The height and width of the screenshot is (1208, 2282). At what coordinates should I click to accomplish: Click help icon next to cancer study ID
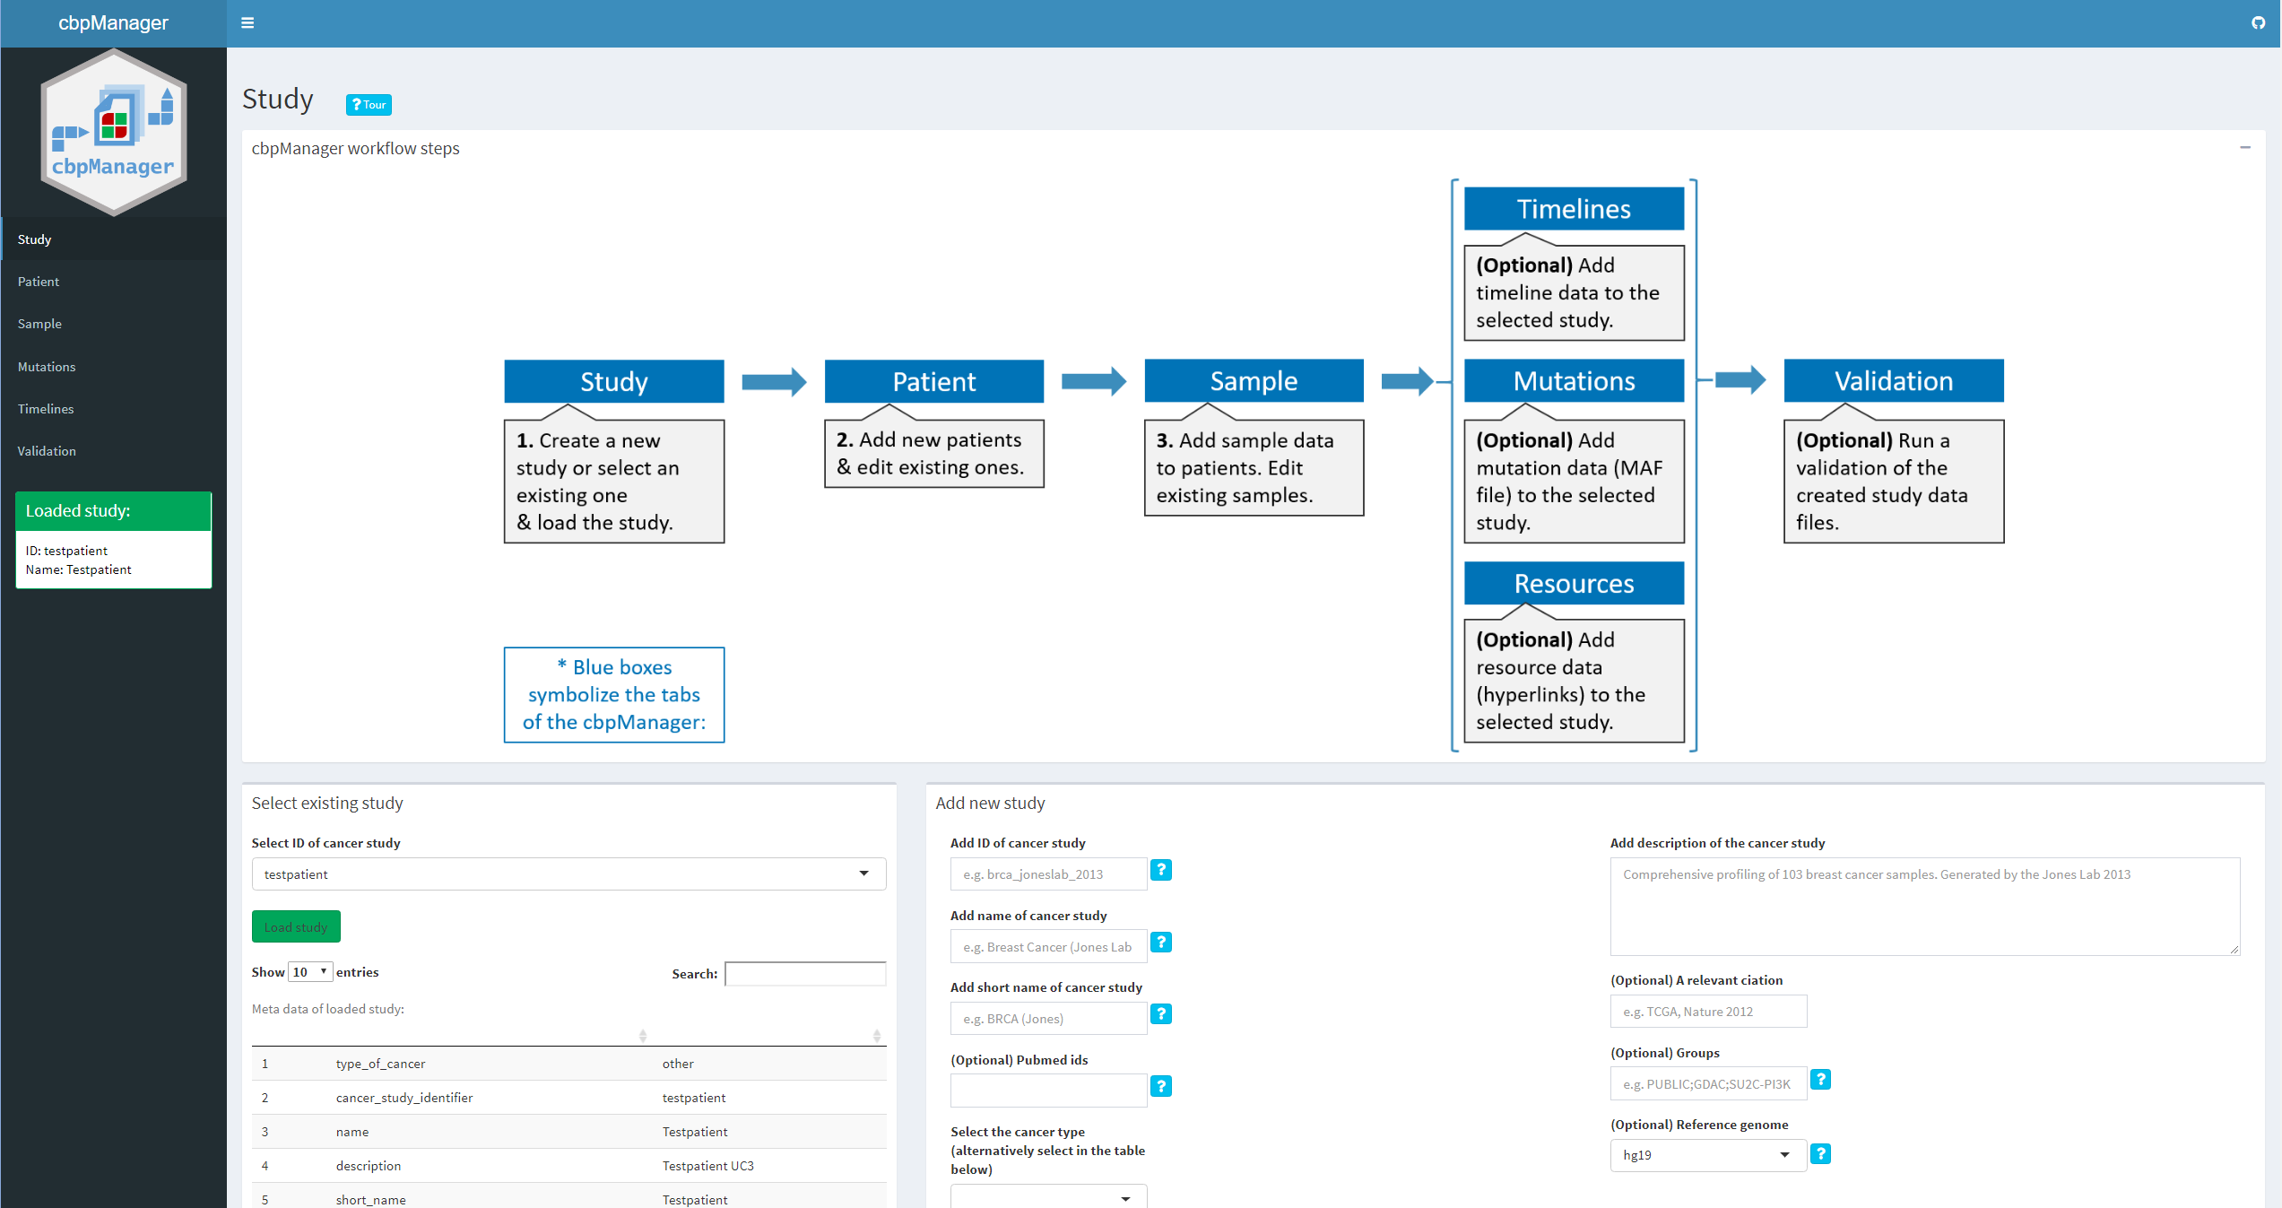pos(1160,870)
